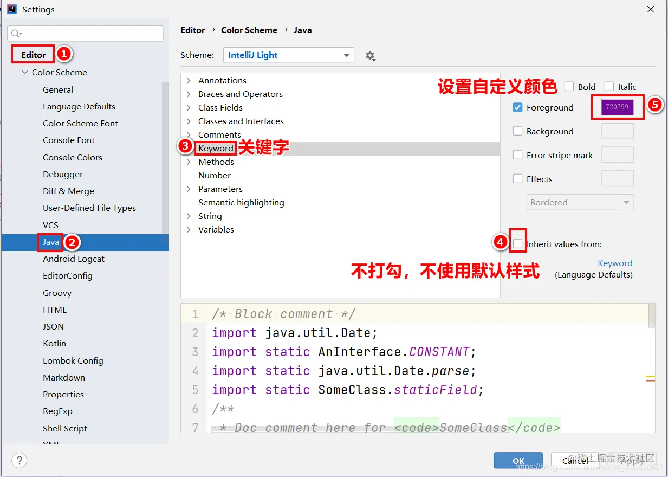The width and height of the screenshot is (668, 477).
Task: Select Semantic highlighting in the attributes list
Action: (241, 202)
